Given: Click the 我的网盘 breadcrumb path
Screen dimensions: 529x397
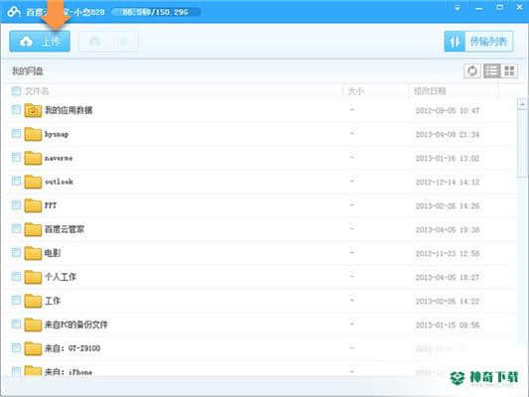Looking at the screenshot, I should click(28, 71).
